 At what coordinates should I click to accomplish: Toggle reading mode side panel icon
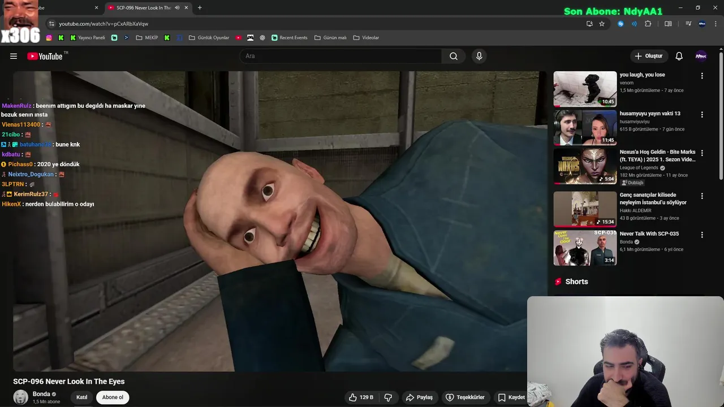click(668, 24)
